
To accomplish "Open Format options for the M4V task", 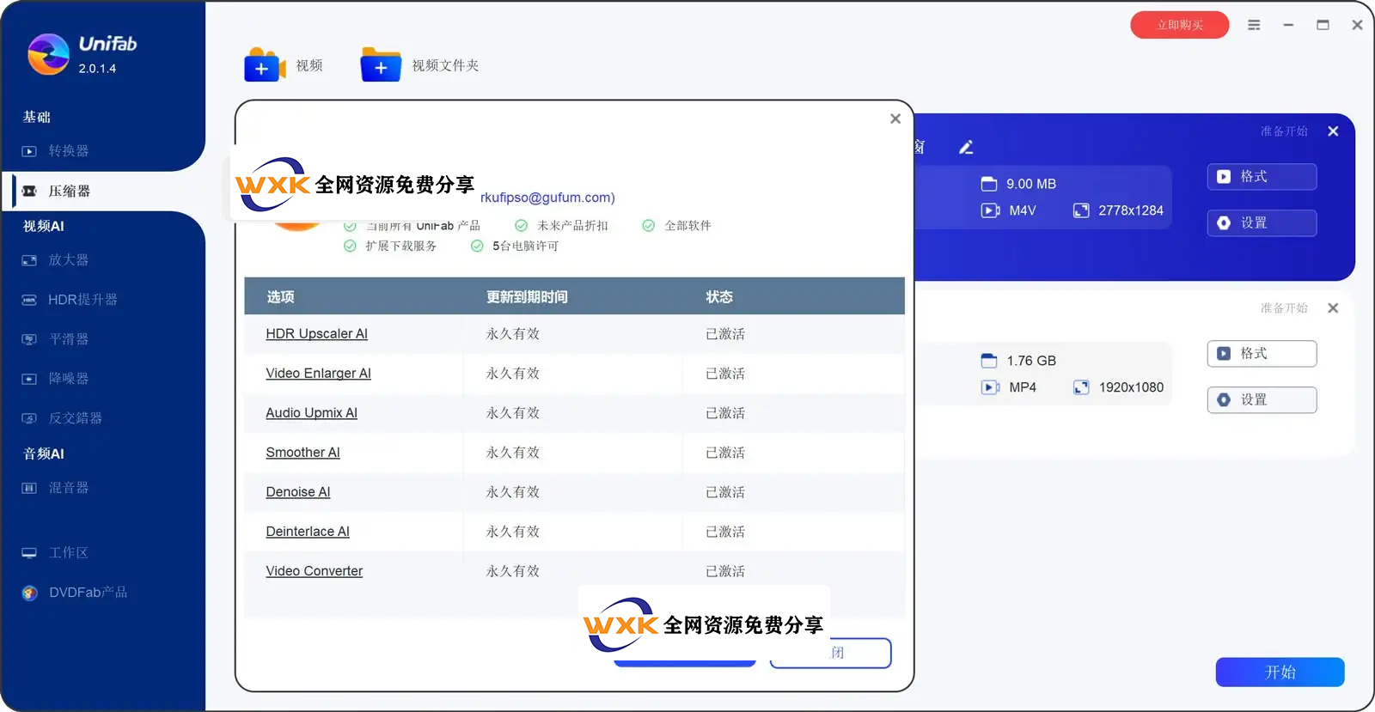I will coord(1261,177).
